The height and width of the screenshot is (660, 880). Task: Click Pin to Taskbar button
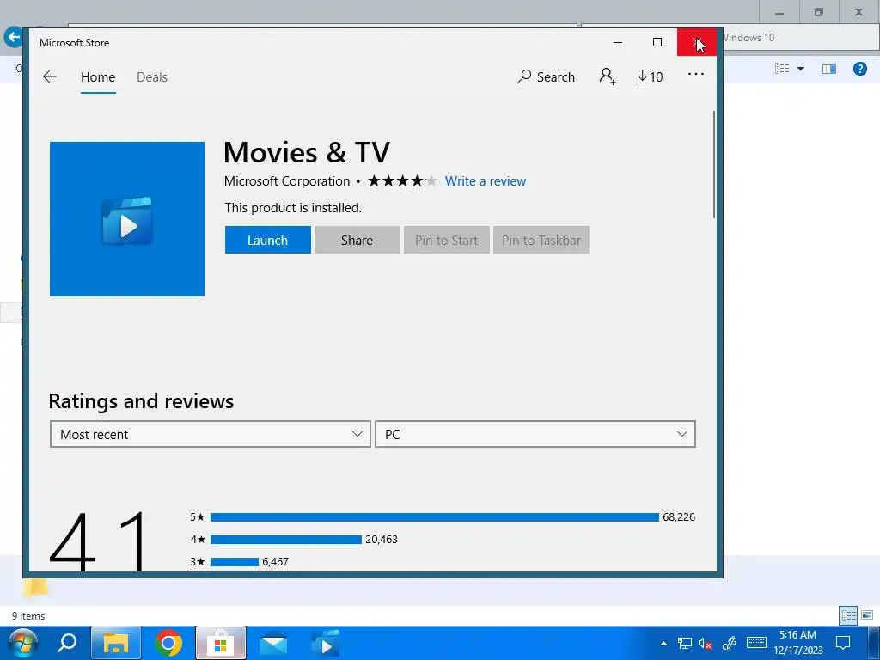541,240
